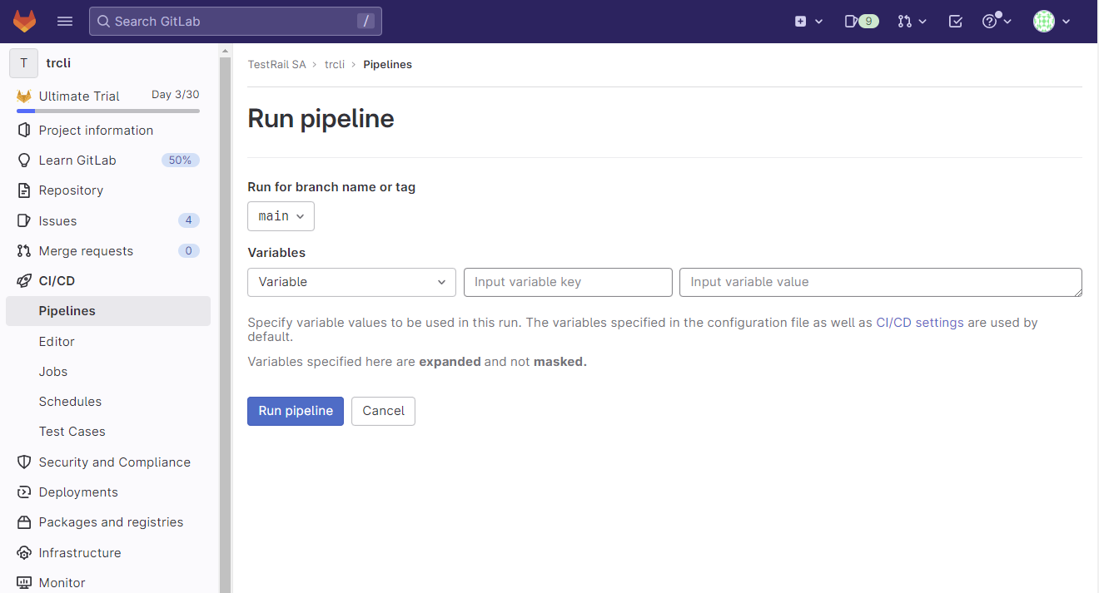This screenshot has width=1099, height=593.
Task: Click the GitLab fox logo
Action: (x=24, y=22)
